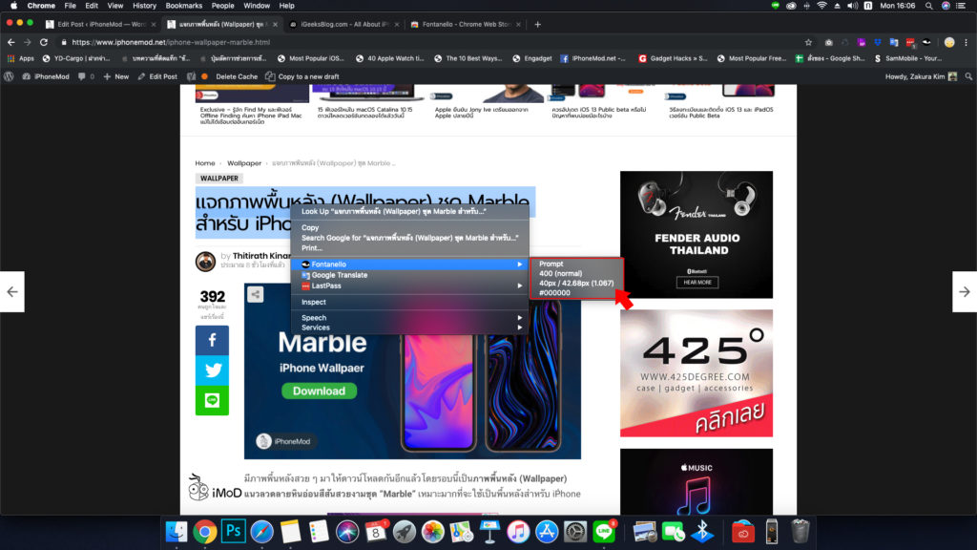Open the email share icon below Twitter
Viewport: 977px width, 550px height.
click(212, 400)
